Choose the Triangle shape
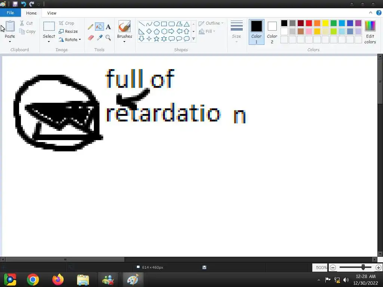 (x=187, y=24)
